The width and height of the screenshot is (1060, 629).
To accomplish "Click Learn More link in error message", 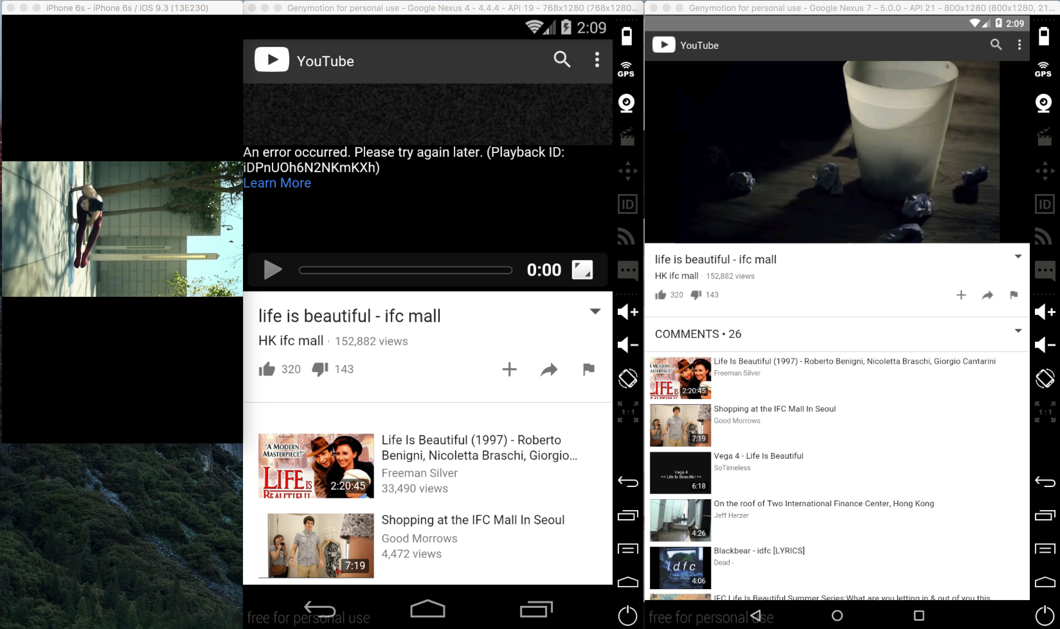I will coord(277,183).
